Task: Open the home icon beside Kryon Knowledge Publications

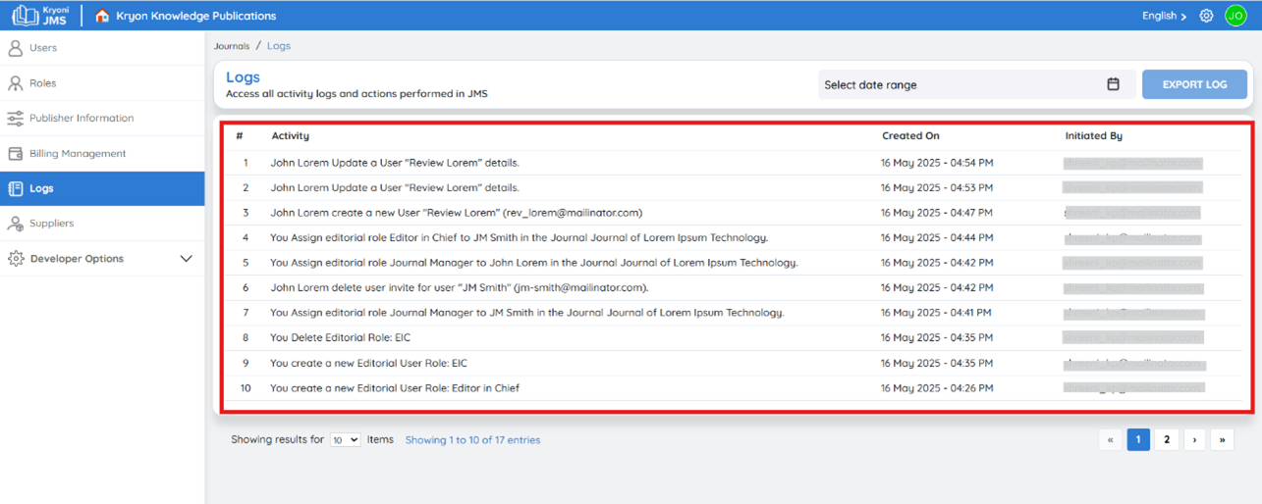Action: pos(102,16)
